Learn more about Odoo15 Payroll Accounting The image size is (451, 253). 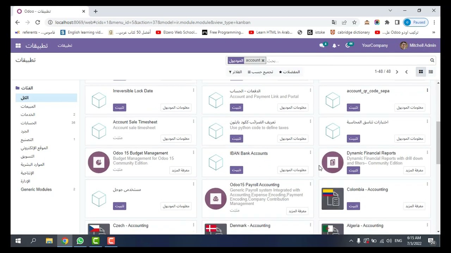(297, 211)
